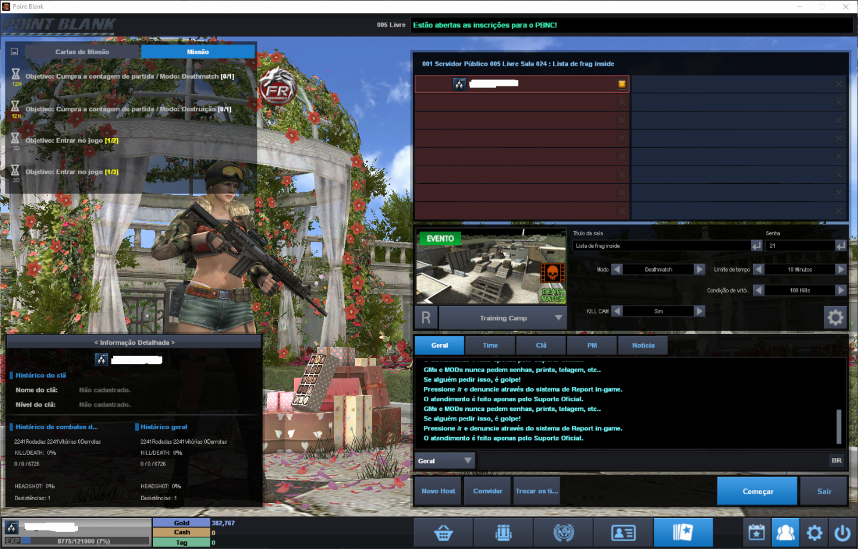858x549 pixels.
Task: Click the power exit icon
Action: pos(843,532)
